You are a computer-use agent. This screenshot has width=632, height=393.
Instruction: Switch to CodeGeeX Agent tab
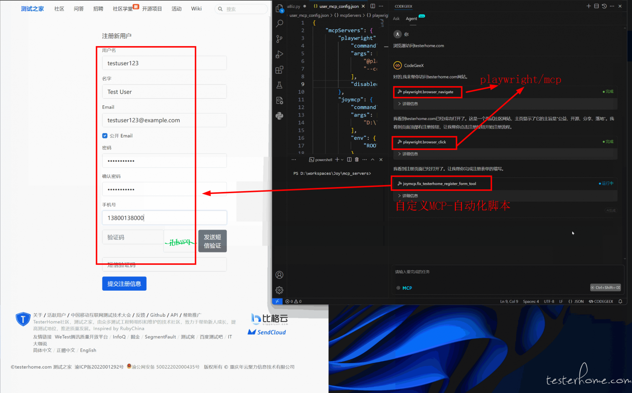tap(411, 19)
